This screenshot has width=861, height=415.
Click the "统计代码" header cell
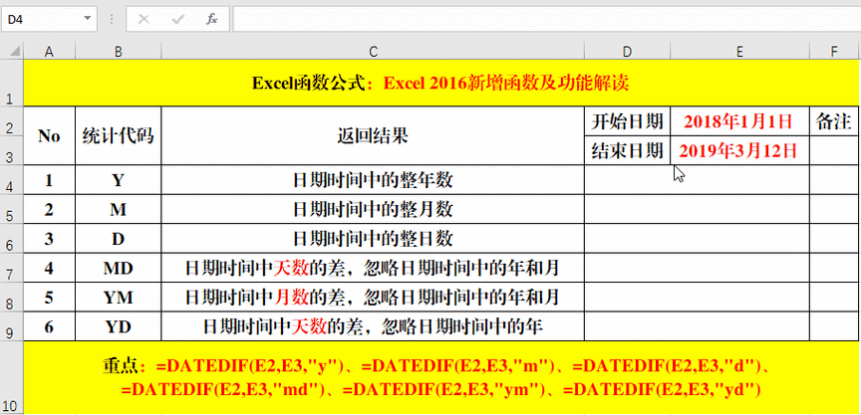[x=118, y=135]
